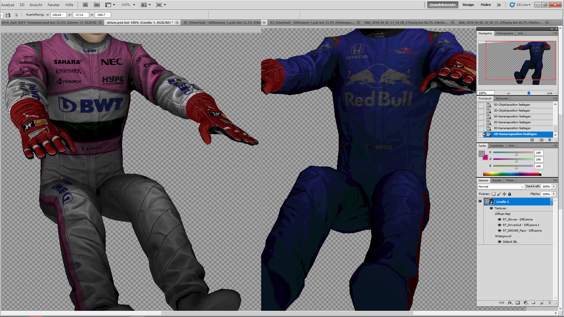Click the navigator zoom in large mountains icon
The width and height of the screenshot is (564, 317).
tap(550, 93)
